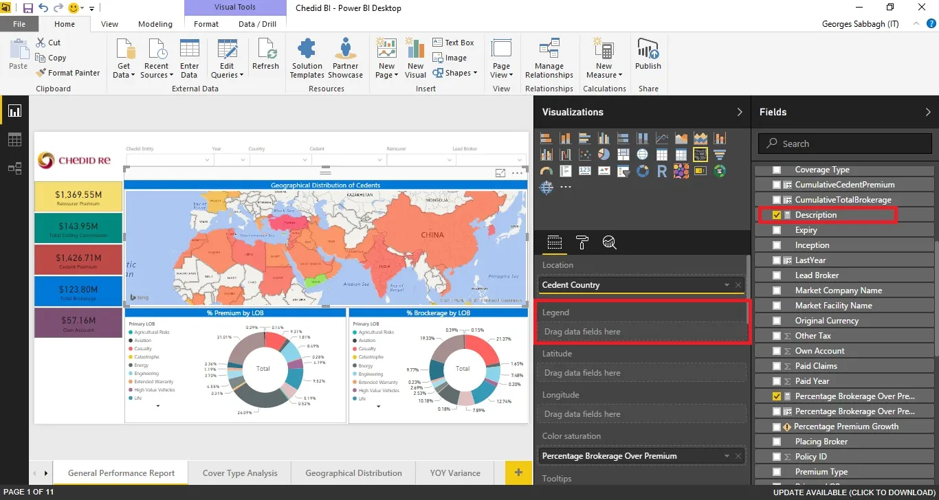The image size is (939, 500).
Task: Select the slicer visualization
Action: [623, 171]
